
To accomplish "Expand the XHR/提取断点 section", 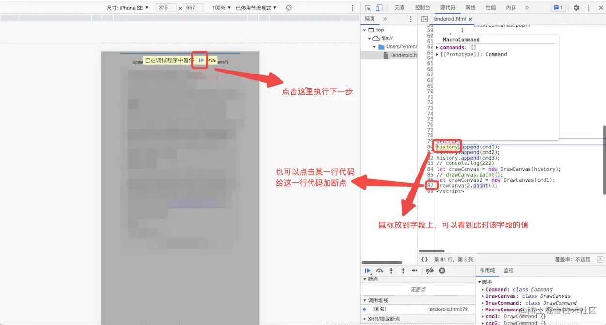I will coord(365,319).
